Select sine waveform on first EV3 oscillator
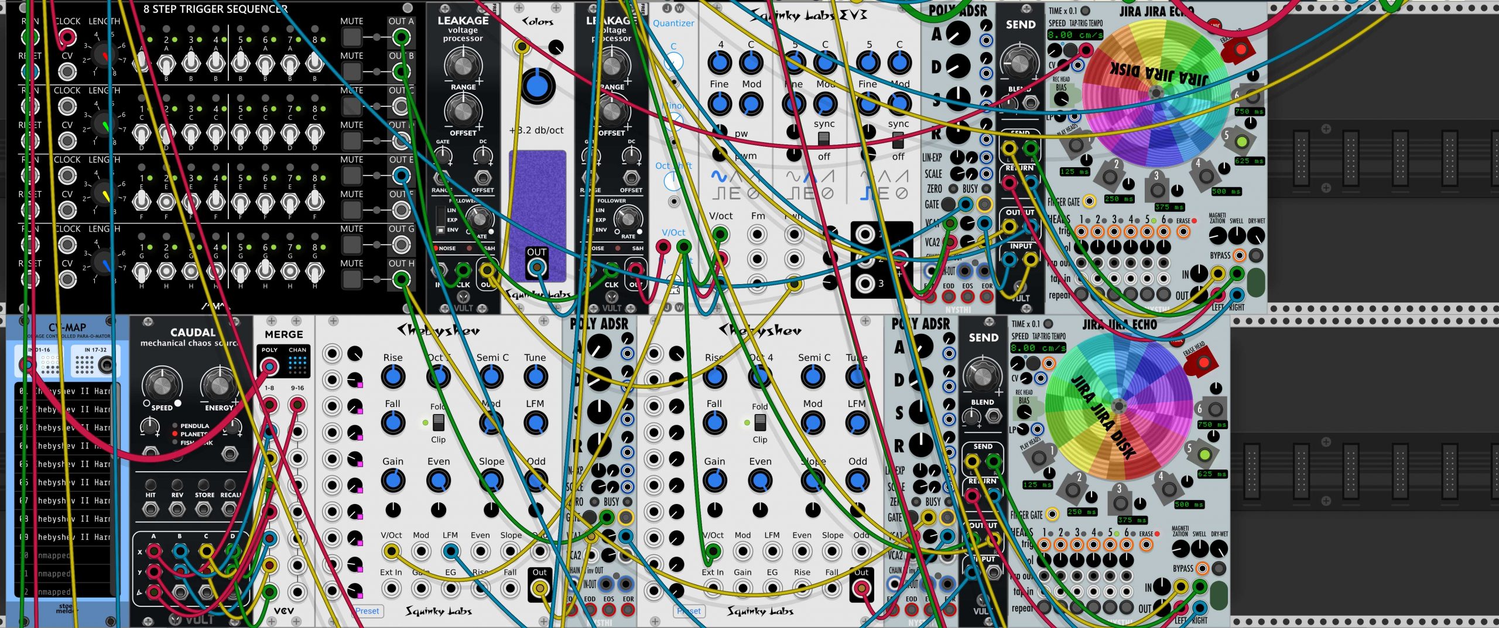 [718, 176]
